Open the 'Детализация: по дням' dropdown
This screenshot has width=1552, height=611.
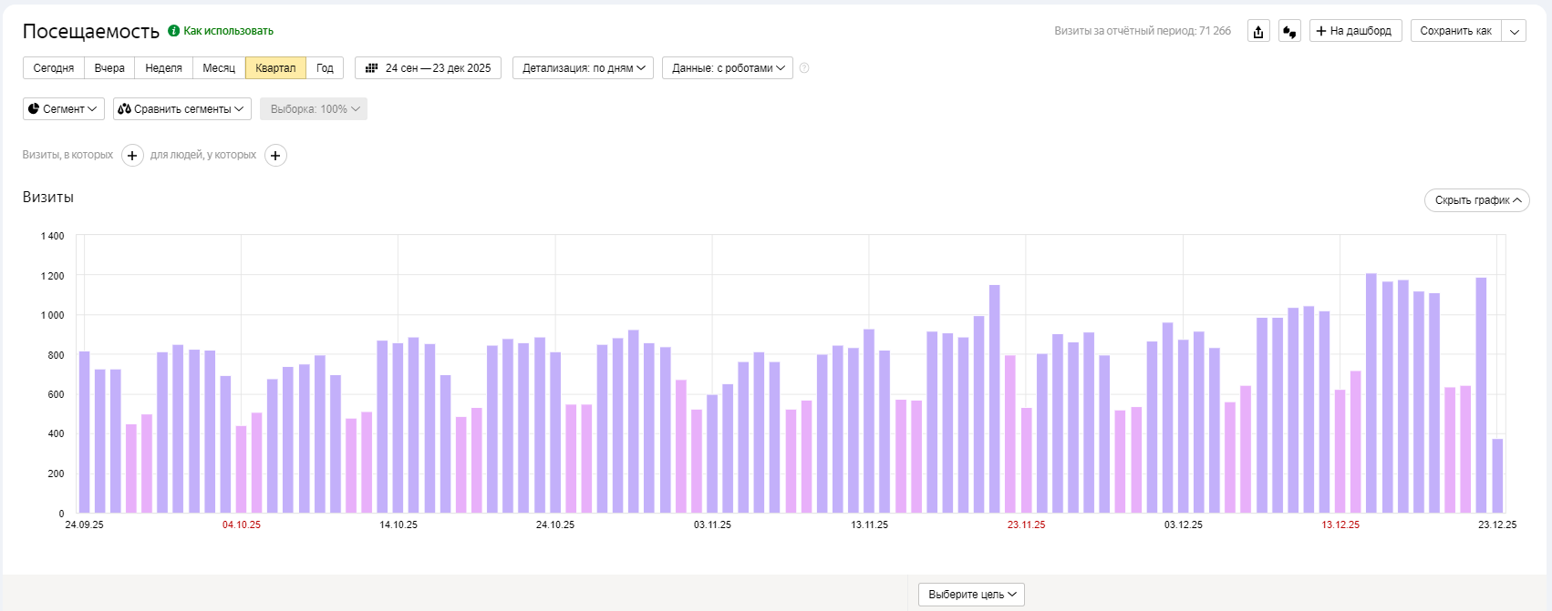pos(583,68)
